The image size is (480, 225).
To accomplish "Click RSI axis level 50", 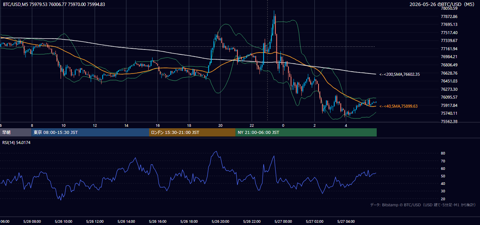I will coord(443,176).
